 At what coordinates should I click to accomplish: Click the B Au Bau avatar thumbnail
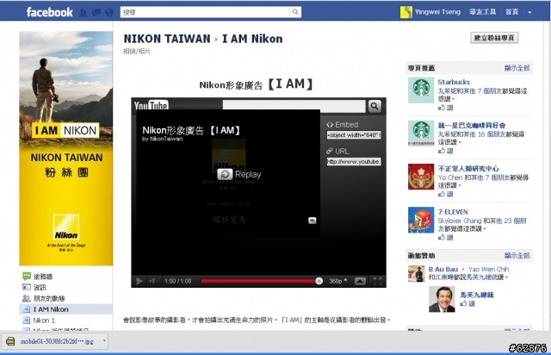(x=417, y=274)
